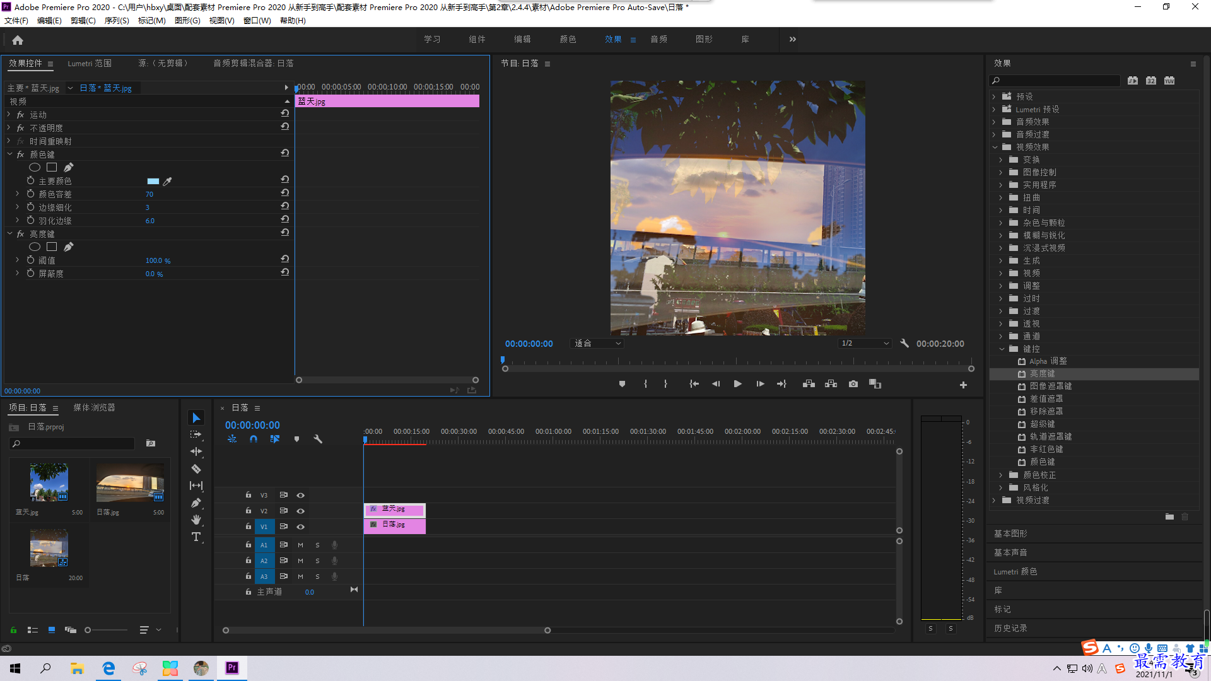Screen dimensions: 1211x681
Task: Click the 主要颜色 color swatch
Action: (153, 182)
